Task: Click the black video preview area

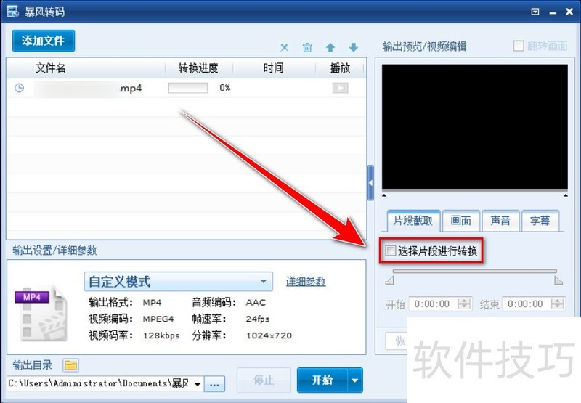Action: [x=475, y=126]
